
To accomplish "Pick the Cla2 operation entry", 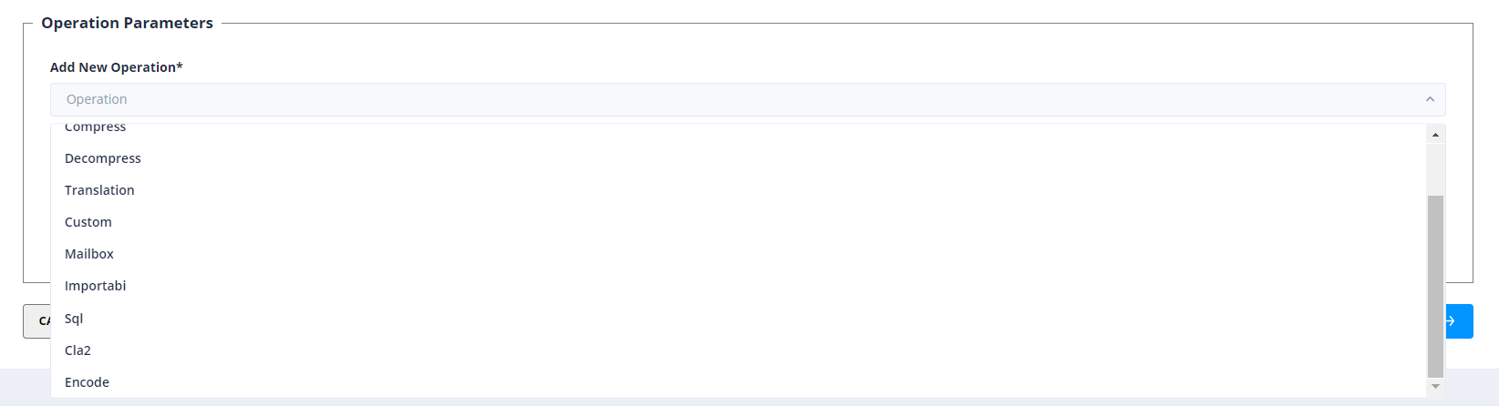I will coord(78,350).
